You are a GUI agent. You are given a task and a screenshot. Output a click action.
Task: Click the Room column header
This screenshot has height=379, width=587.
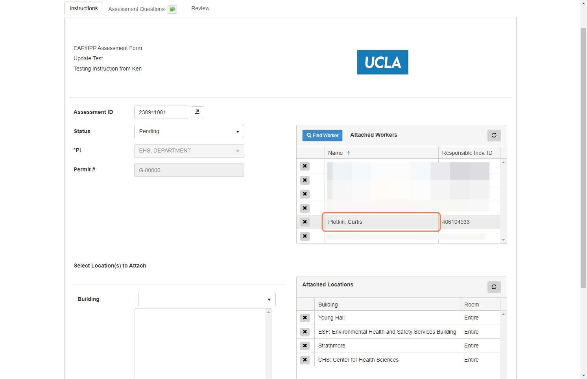480,305
